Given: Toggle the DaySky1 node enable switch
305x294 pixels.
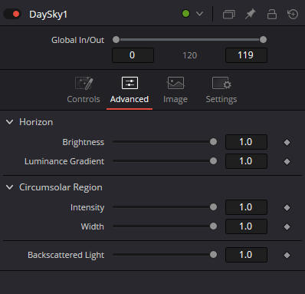Looking at the screenshot, I should point(12,14).
